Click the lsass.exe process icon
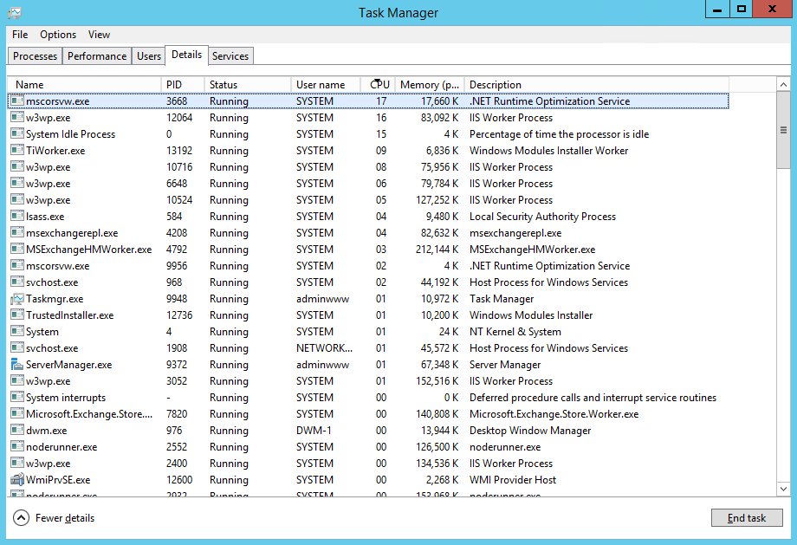 (x=17, y=217)
